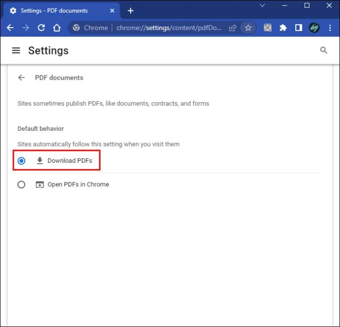Open Chrome three-dot menu
This screenshot has width=340, height=327.
pyautogui.click(x=330, y=28)
